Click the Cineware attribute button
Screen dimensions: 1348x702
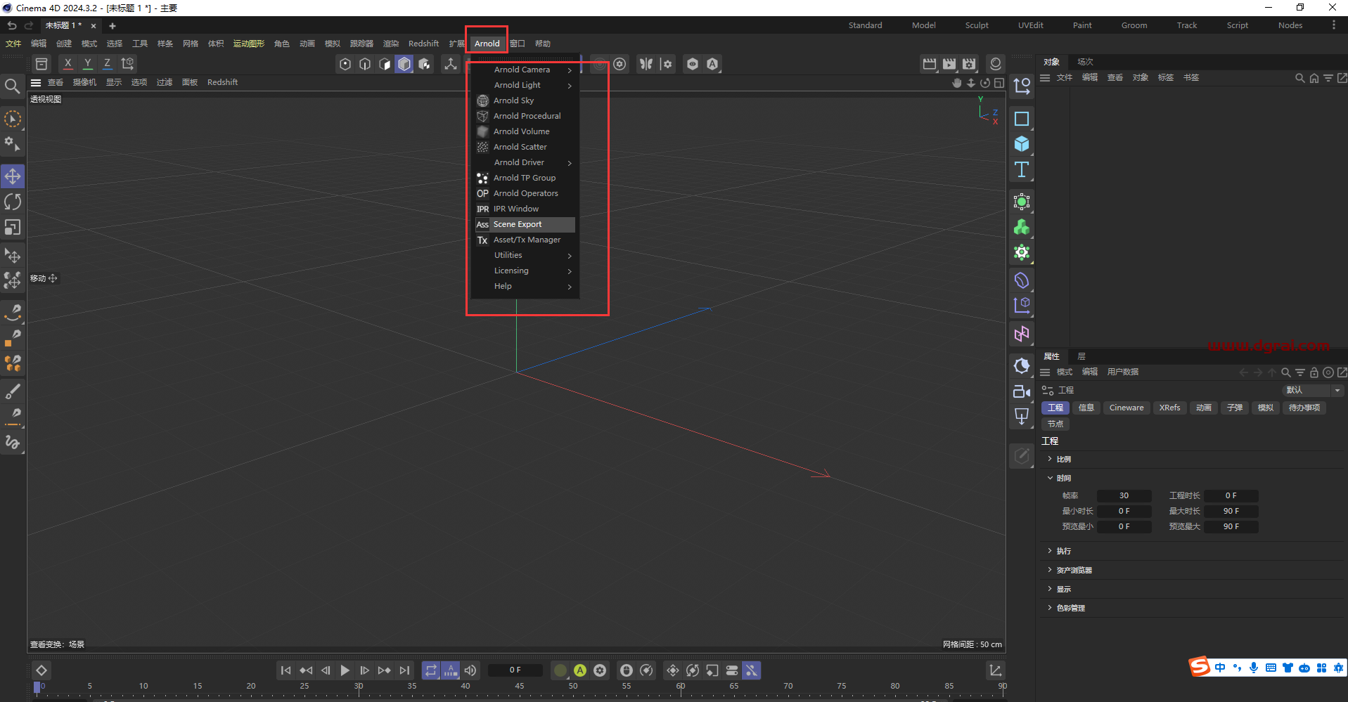click(x=1126, y=408)
